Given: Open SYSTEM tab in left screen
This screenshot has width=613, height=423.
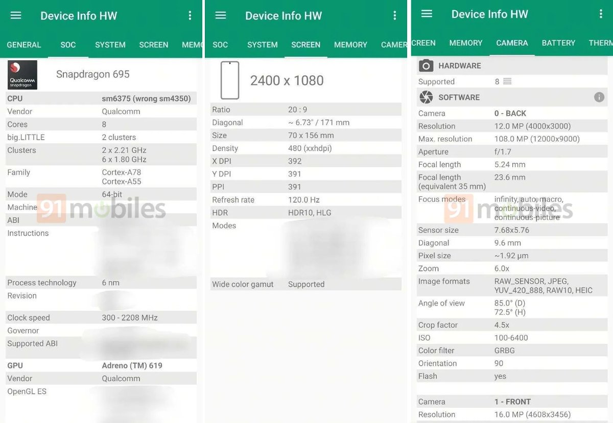Looking at the screenshot, I should coord(110,45).
